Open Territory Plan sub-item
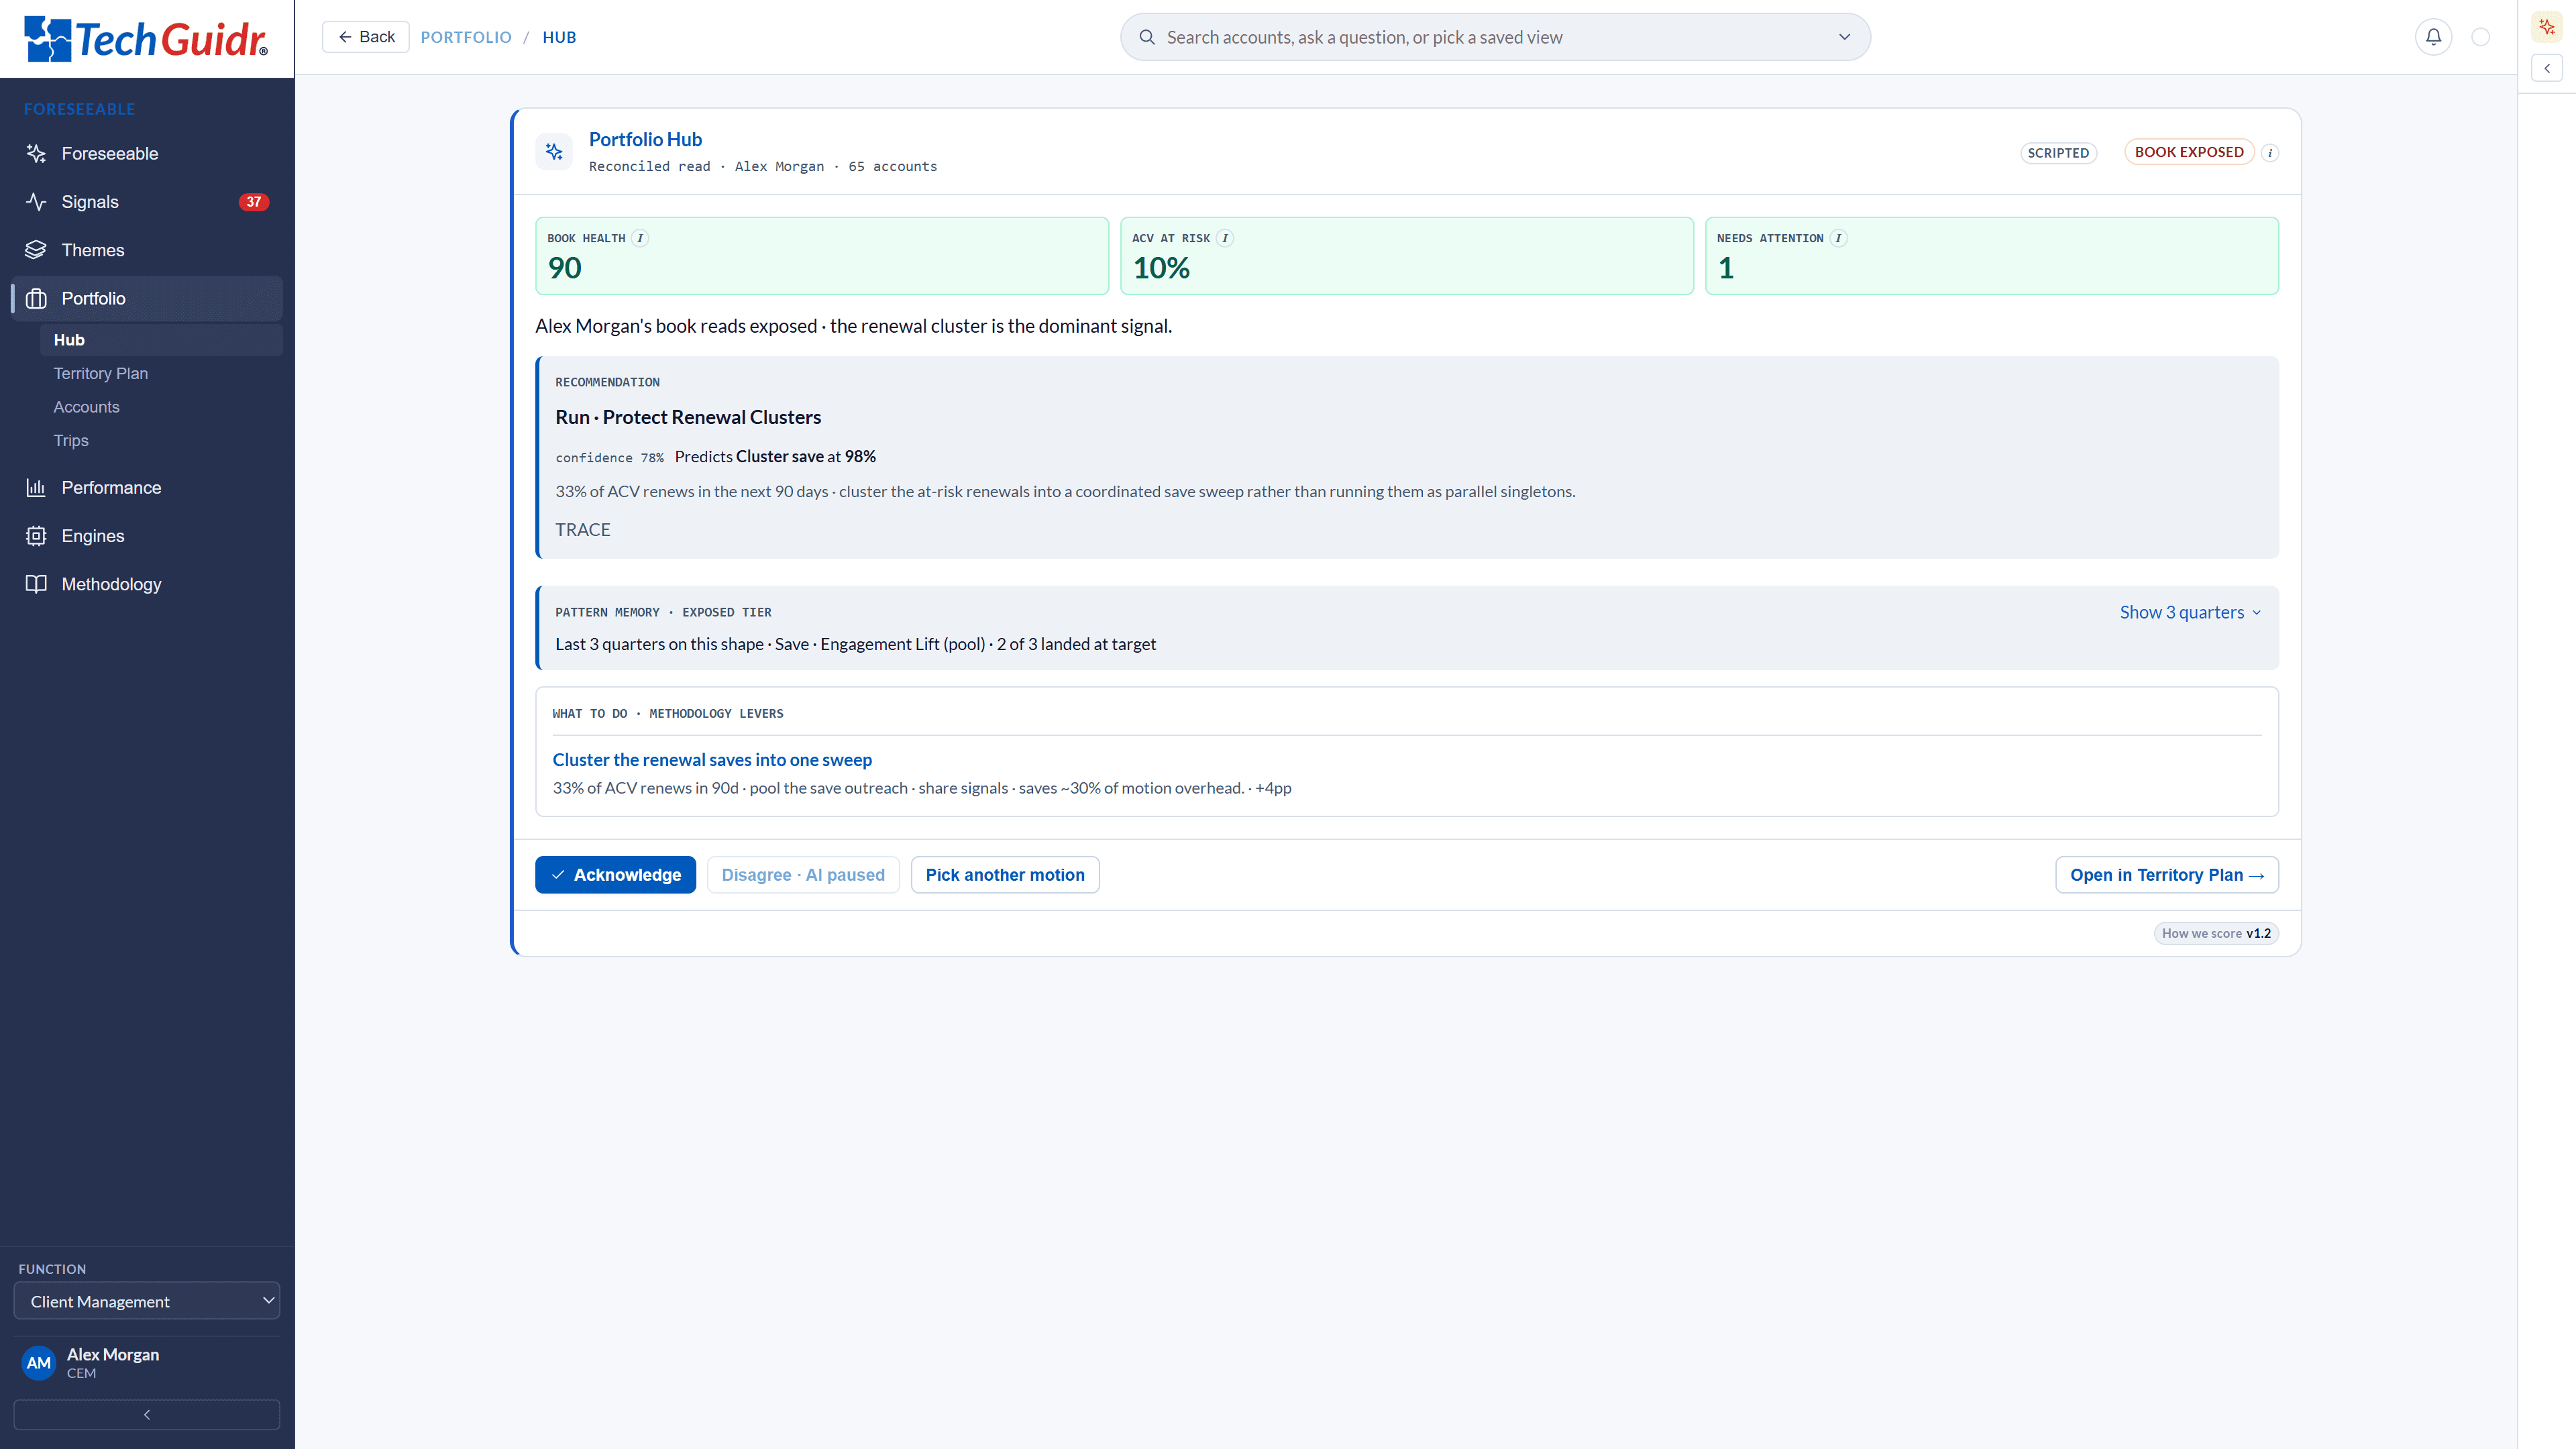2576x1449 pixels. coord(100,373)
